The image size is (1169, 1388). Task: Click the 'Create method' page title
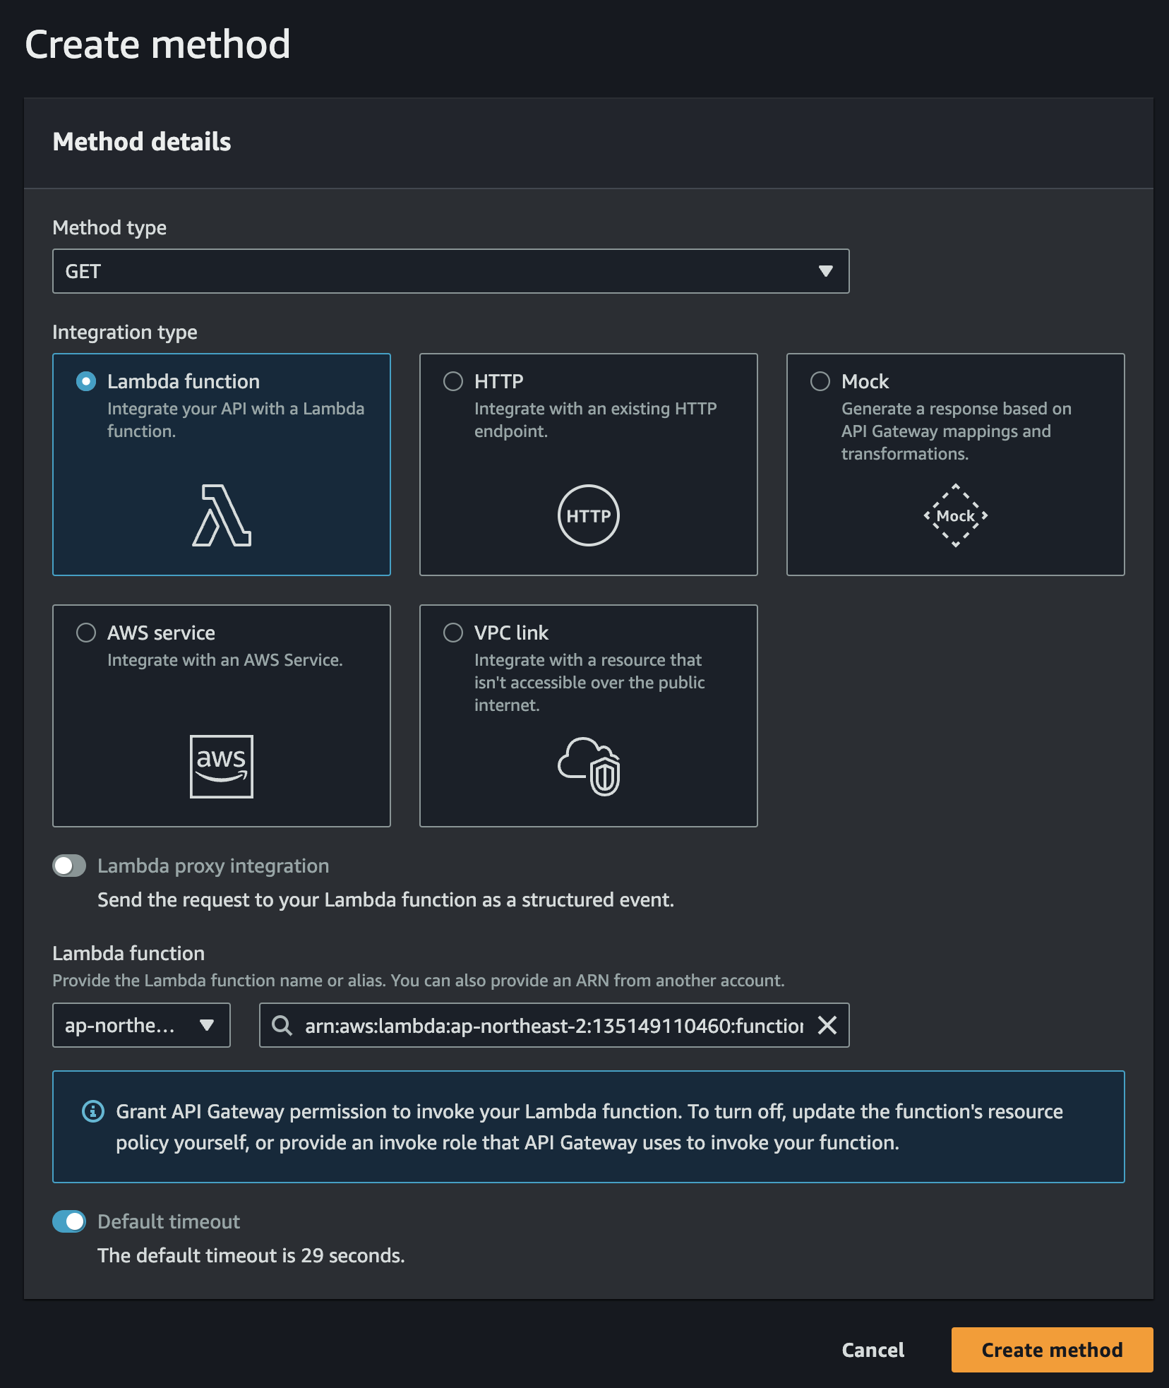(x=157, y=44)
